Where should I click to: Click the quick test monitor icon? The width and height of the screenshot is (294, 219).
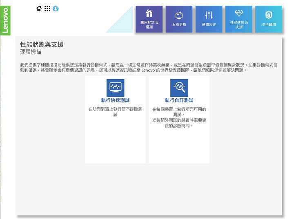[115, 88]
